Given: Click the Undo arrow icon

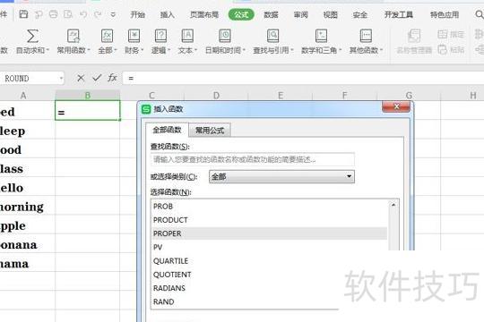Looking at the screenshot, I should [x=83, y=14].
